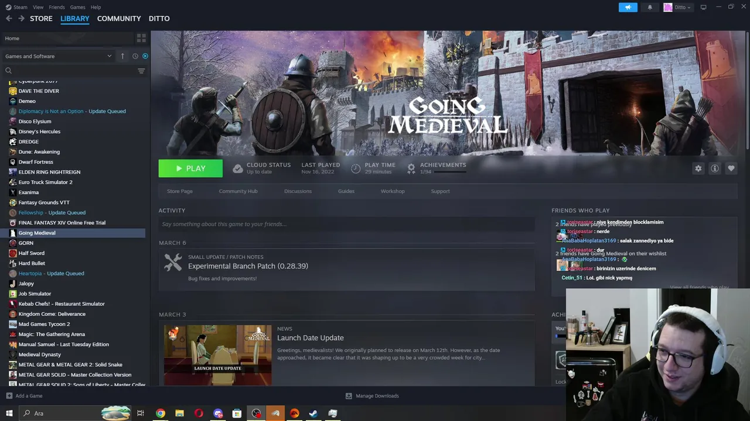Open the Friends menu

pos(57,7)
